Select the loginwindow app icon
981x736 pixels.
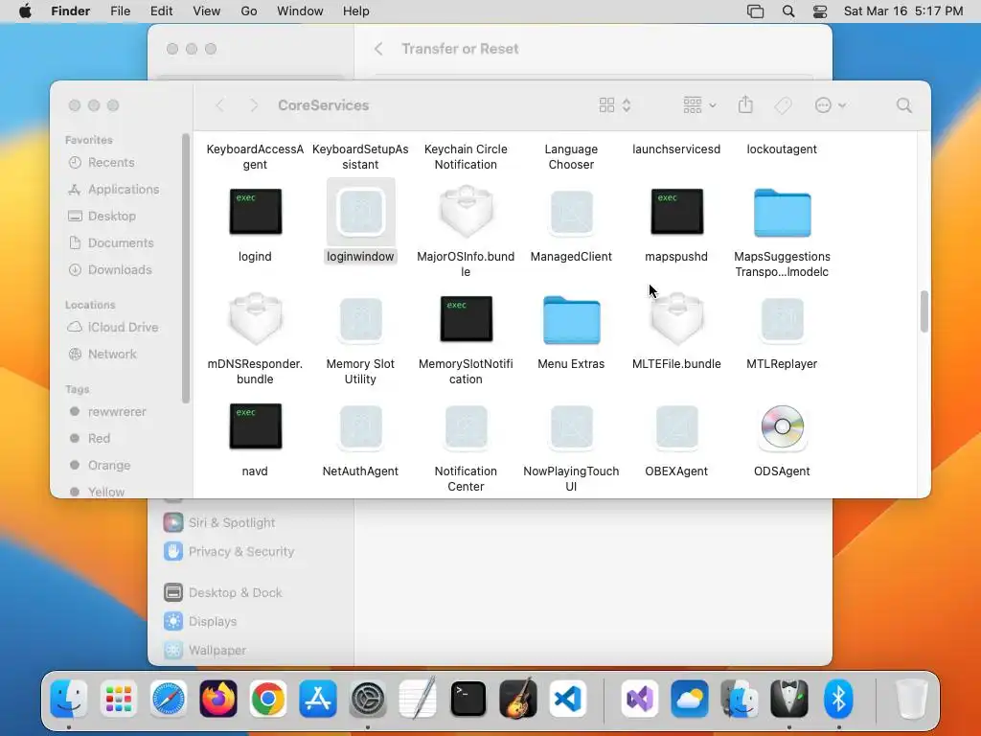(360, 212)
